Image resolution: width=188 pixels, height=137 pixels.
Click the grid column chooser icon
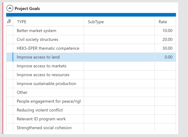[9, 22]
